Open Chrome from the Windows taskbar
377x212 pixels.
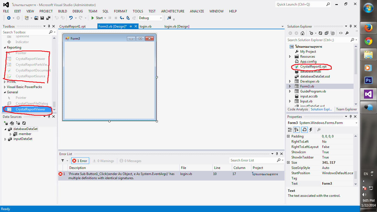point(368,42)
